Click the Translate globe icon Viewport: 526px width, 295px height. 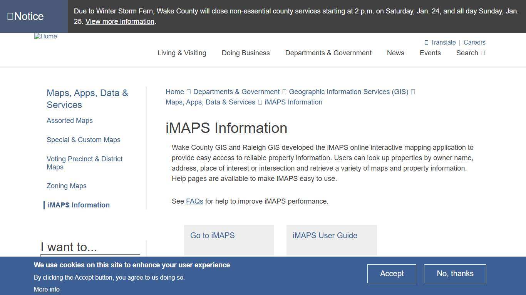(x=426, y=42)
